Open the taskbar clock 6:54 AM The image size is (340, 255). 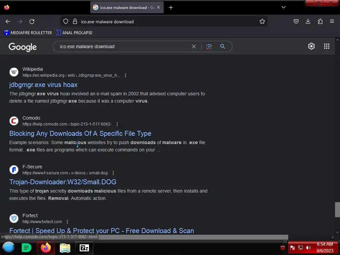pos(325,247)
